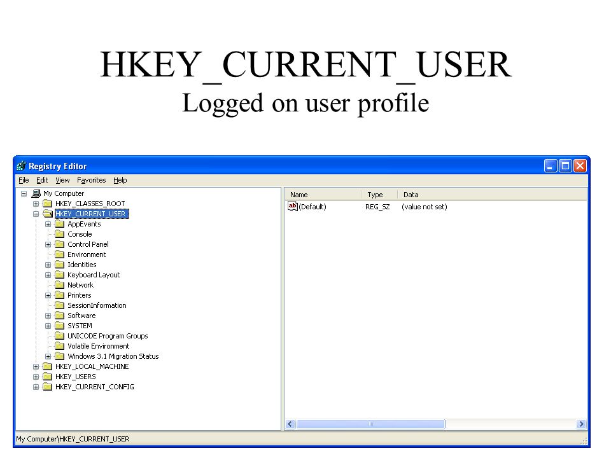Expand the SYSTEM key under HKEY_CURRENT_USER
The image size is (611, 458).
coord(48,326)
